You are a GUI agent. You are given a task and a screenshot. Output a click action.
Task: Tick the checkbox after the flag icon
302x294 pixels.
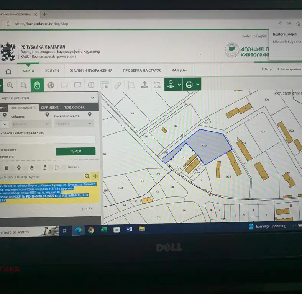click(51, 167)
